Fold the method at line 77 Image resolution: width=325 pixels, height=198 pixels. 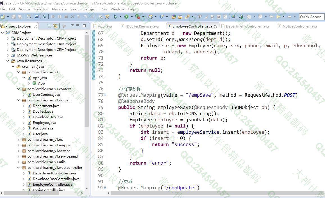pyautogui.click(x=105, y=95)
